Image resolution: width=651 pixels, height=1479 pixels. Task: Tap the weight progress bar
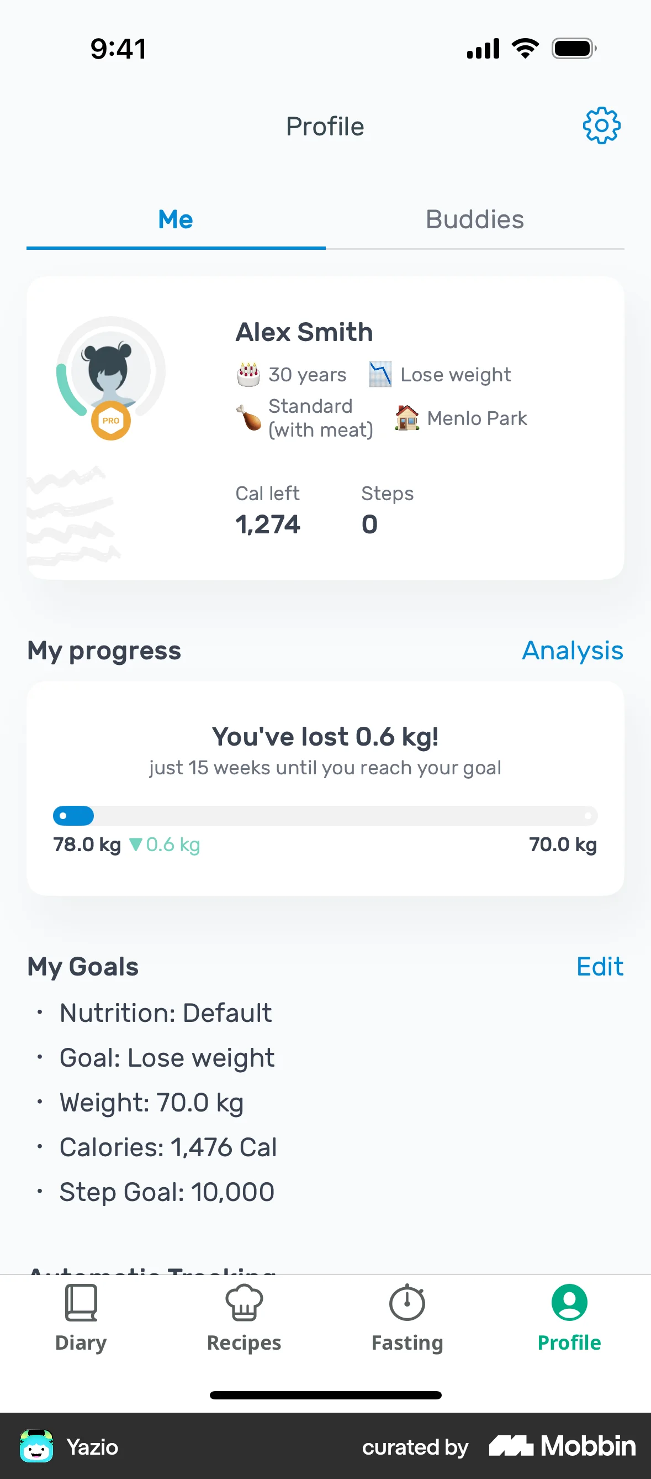(x=325, y=815)
